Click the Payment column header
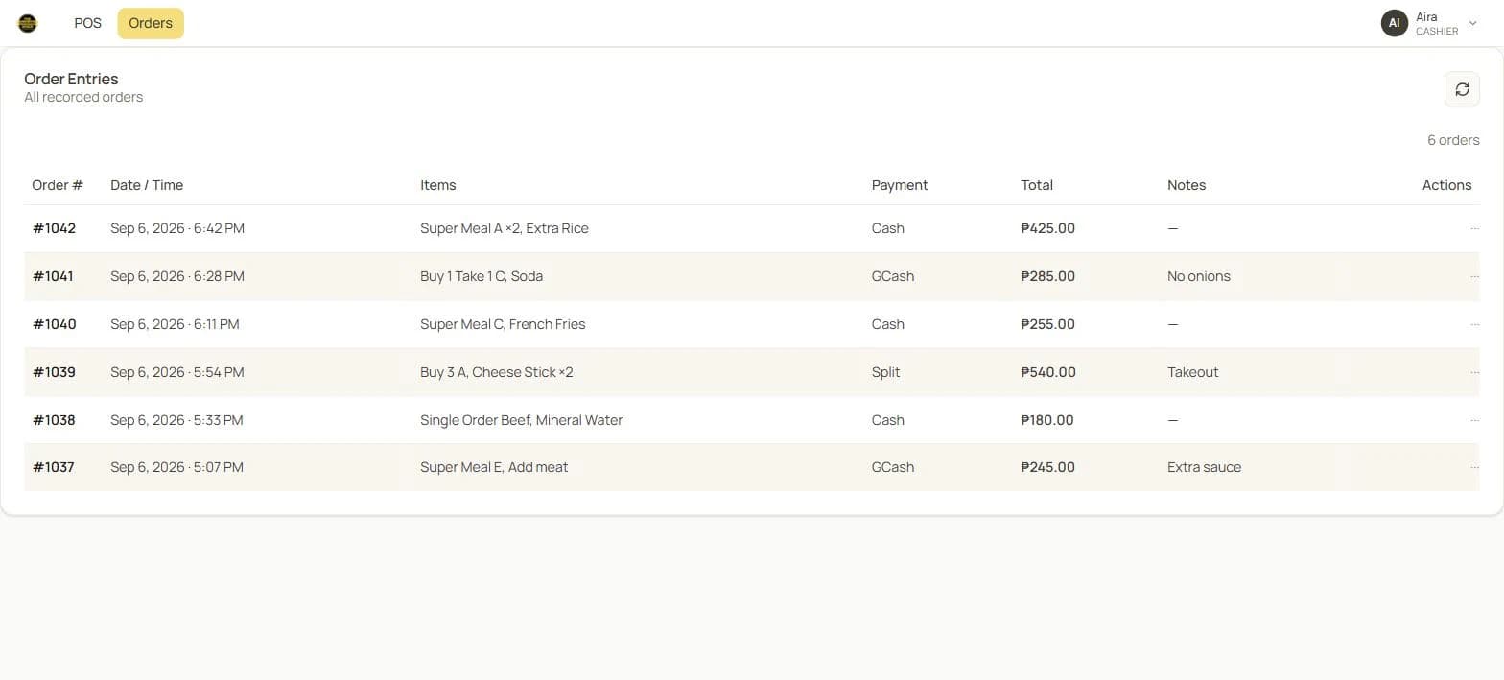 (900, 185)
